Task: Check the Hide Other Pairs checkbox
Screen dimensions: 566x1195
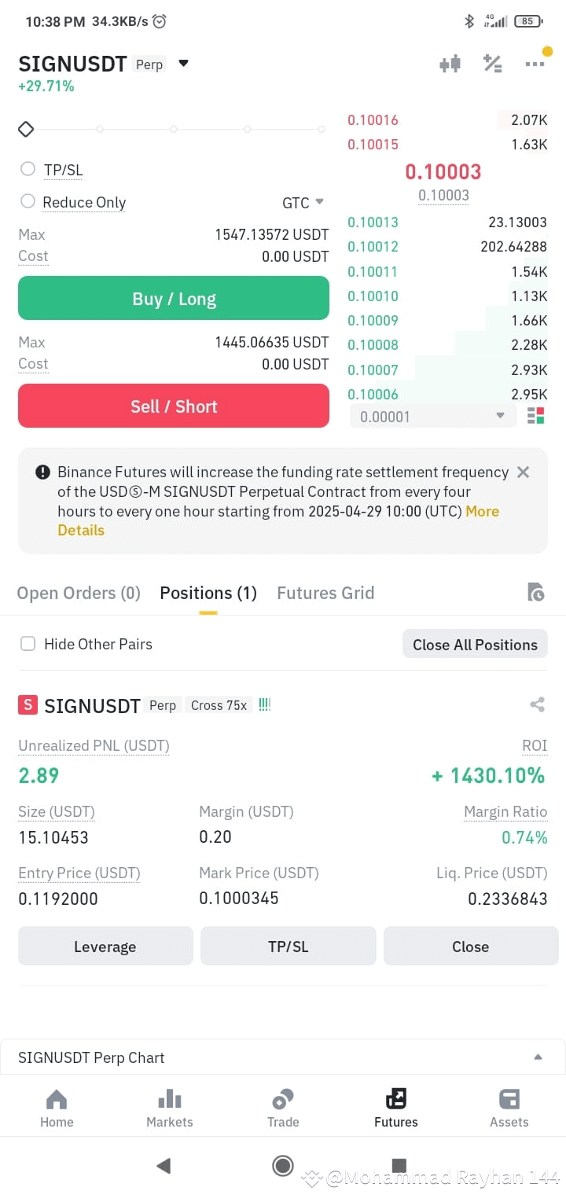Action: 28,644
